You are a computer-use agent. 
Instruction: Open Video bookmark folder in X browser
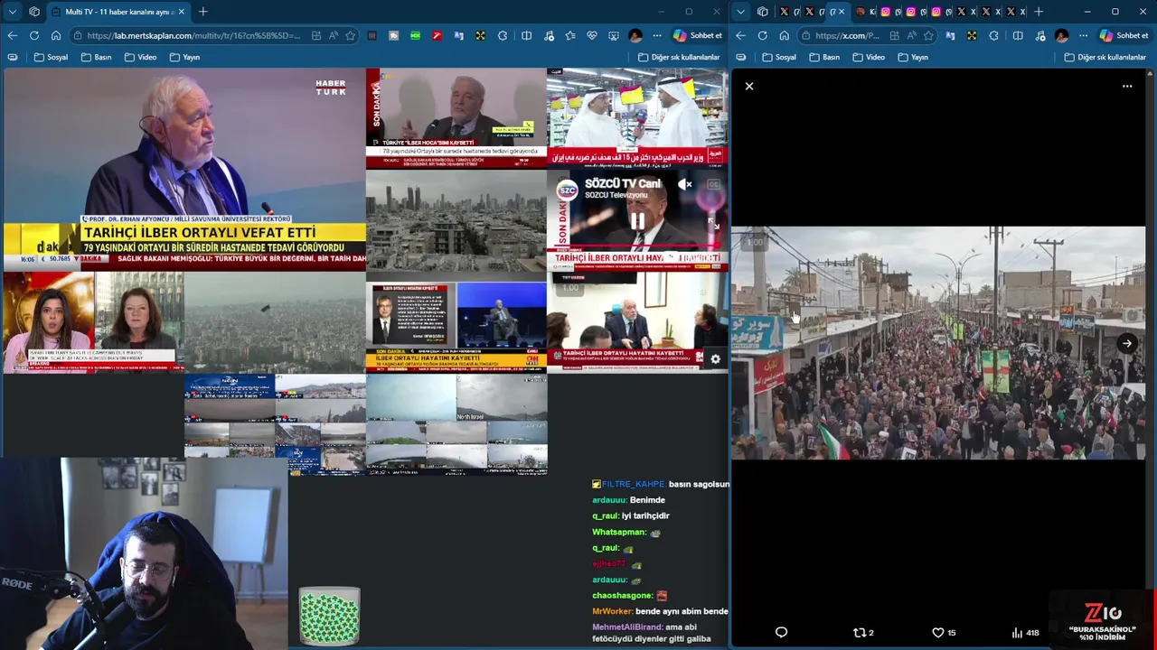(869, 57)
